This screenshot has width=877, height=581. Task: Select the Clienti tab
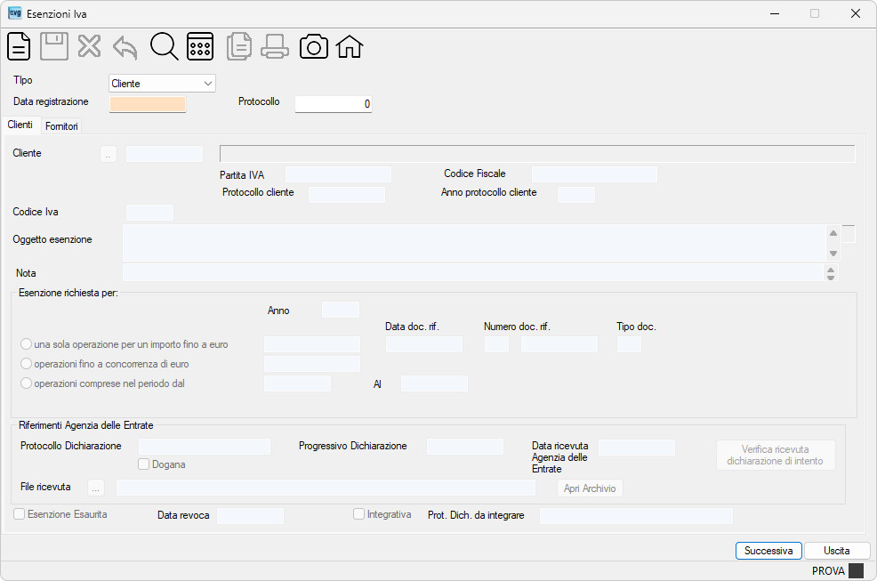[x=20, y=125]
